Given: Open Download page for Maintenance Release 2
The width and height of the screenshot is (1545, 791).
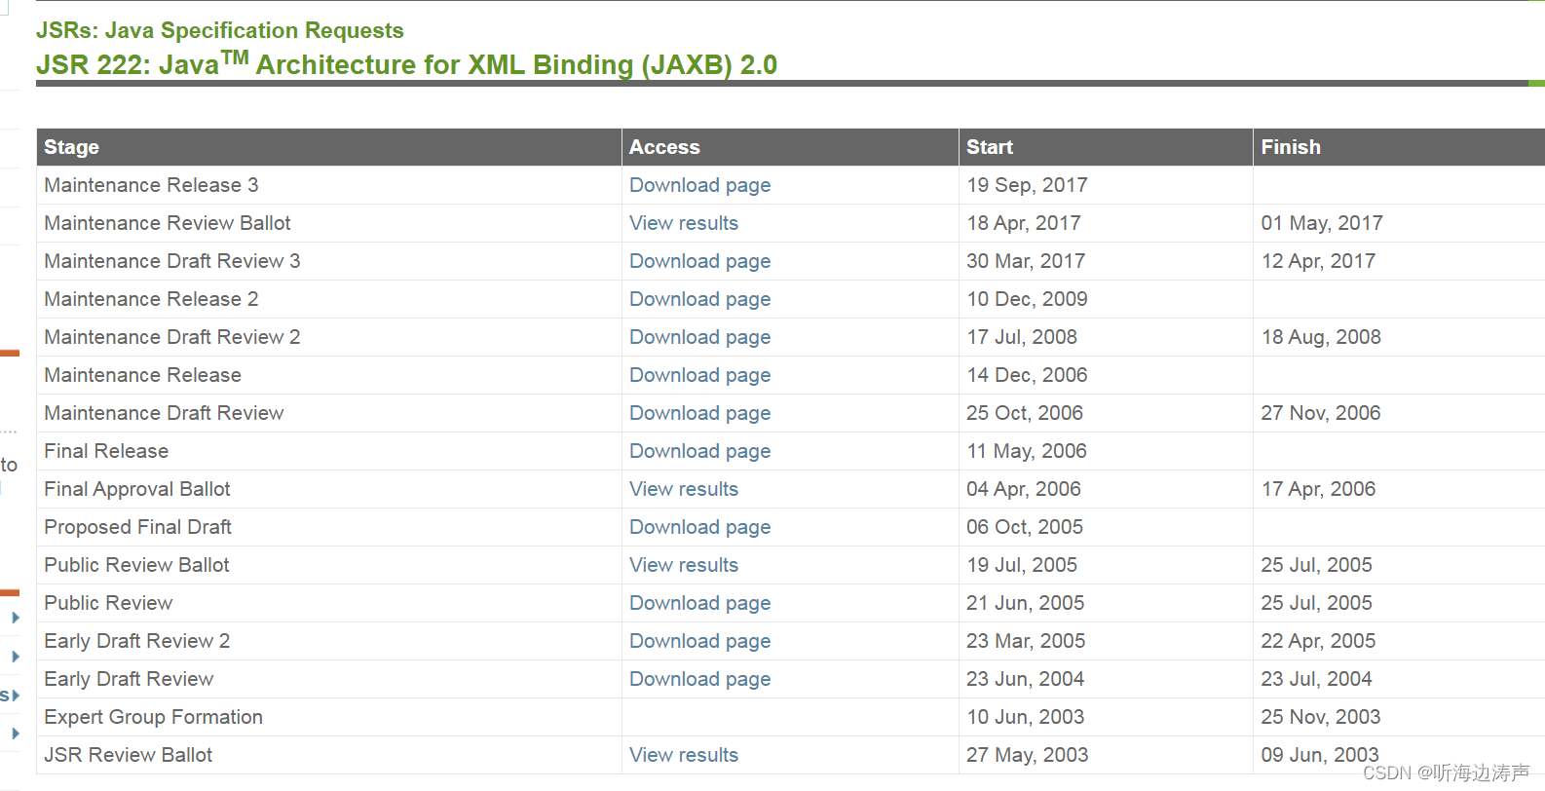Looking at the screenshot, I should (699, 299).
